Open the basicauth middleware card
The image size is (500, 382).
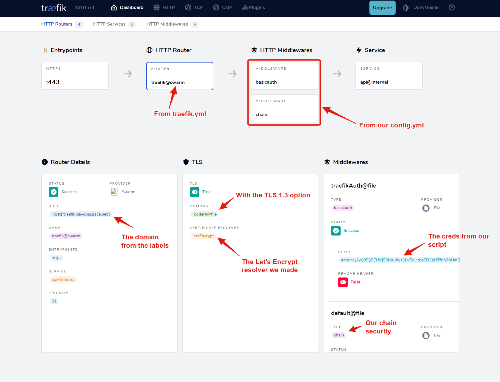pos(284,76)
